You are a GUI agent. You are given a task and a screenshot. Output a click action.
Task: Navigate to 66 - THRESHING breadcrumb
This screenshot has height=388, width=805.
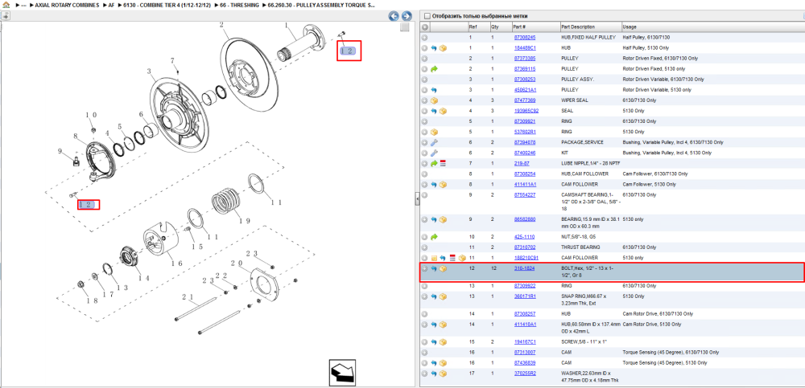pyautogui.click(x=239, y=4)
